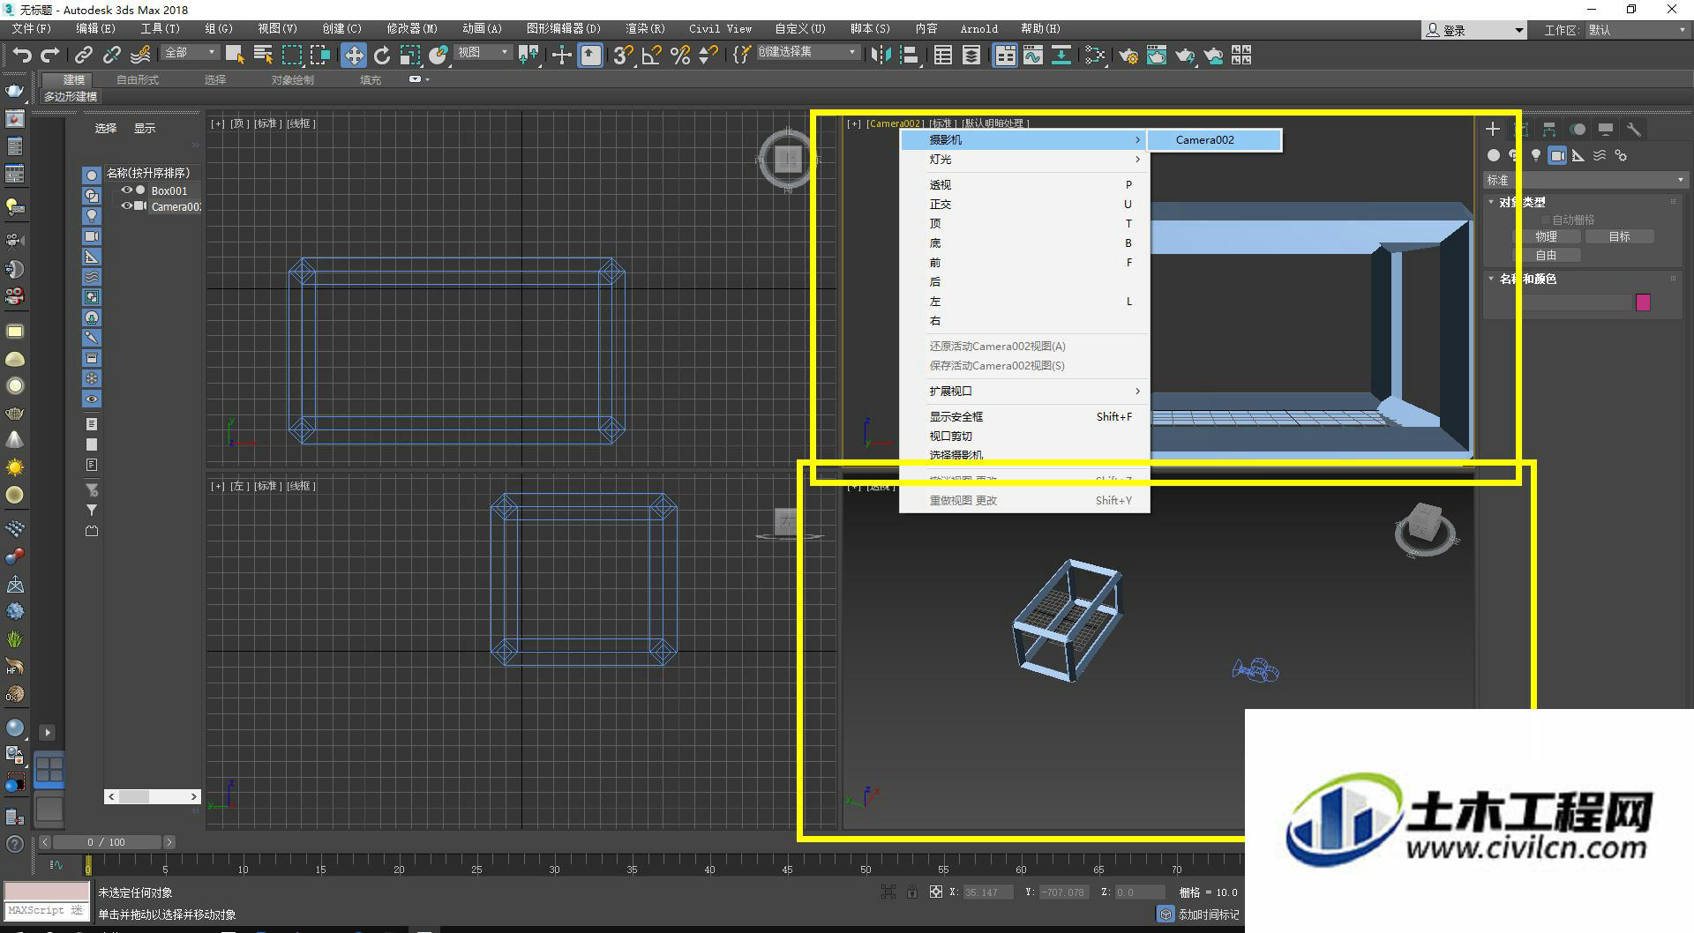Image resolution: width=1694 pixels, height=933 pixels.
Task: Click the Angle Snap toggle icon
Action: click(652, 56)
